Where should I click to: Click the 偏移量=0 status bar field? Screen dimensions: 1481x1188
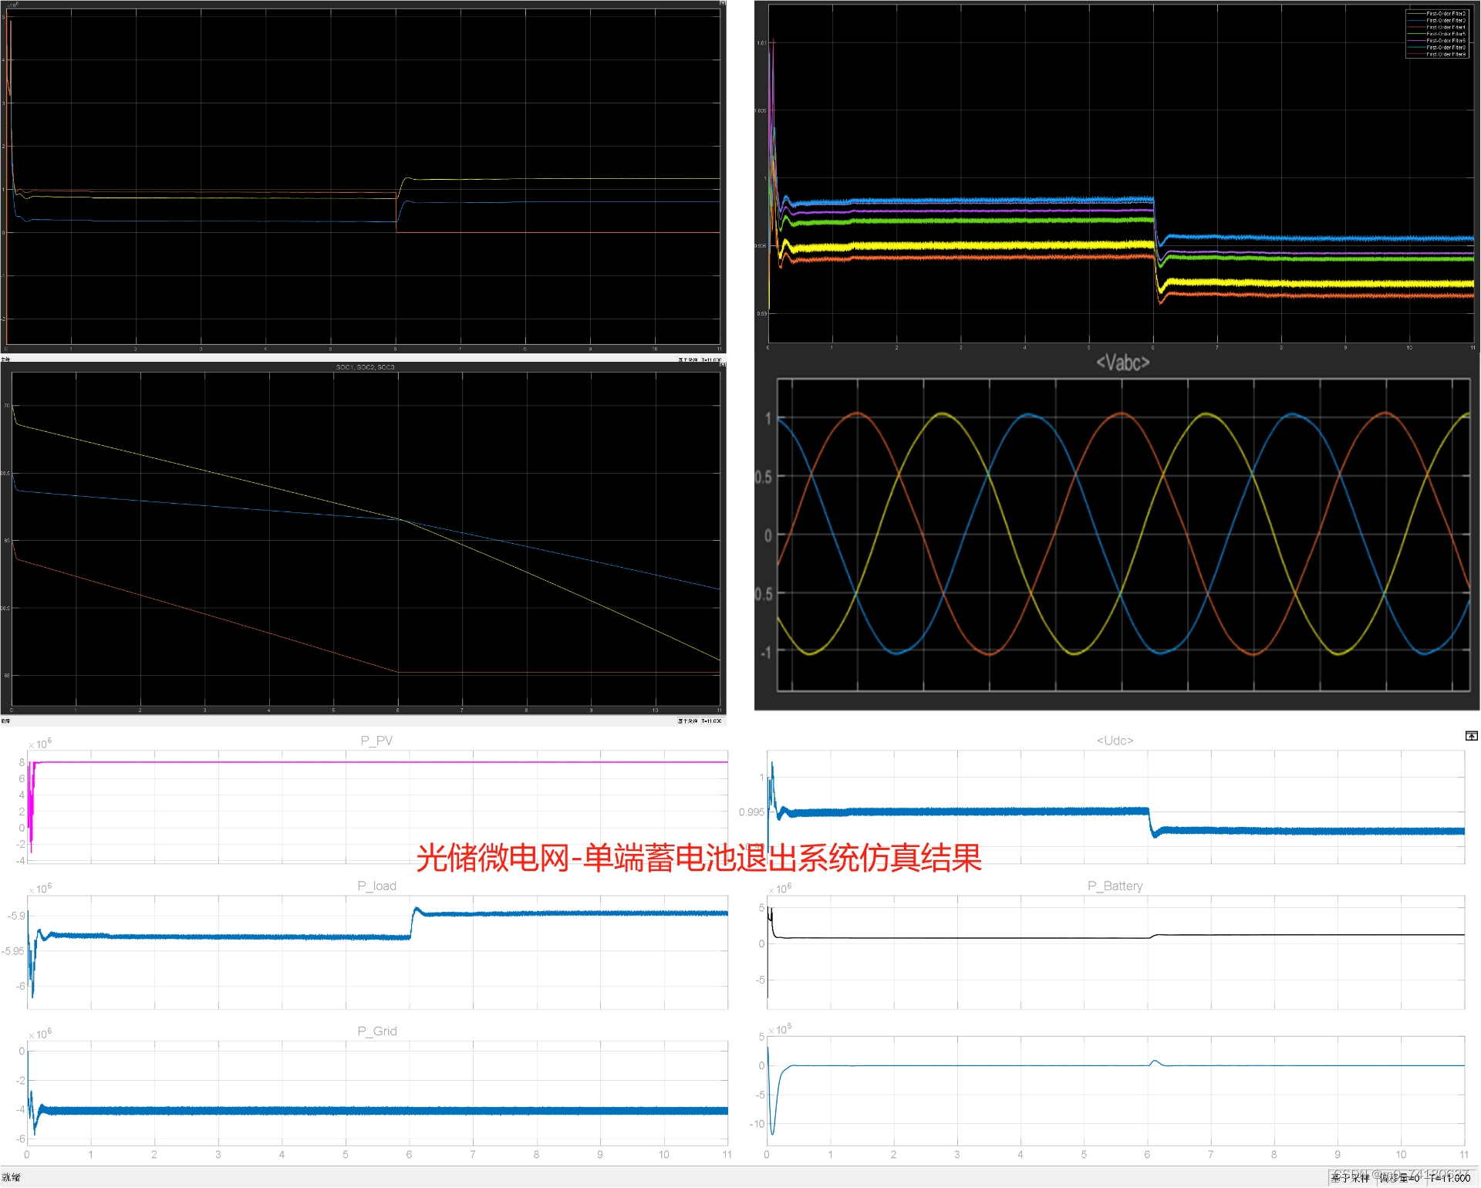pos(1399,1178)
